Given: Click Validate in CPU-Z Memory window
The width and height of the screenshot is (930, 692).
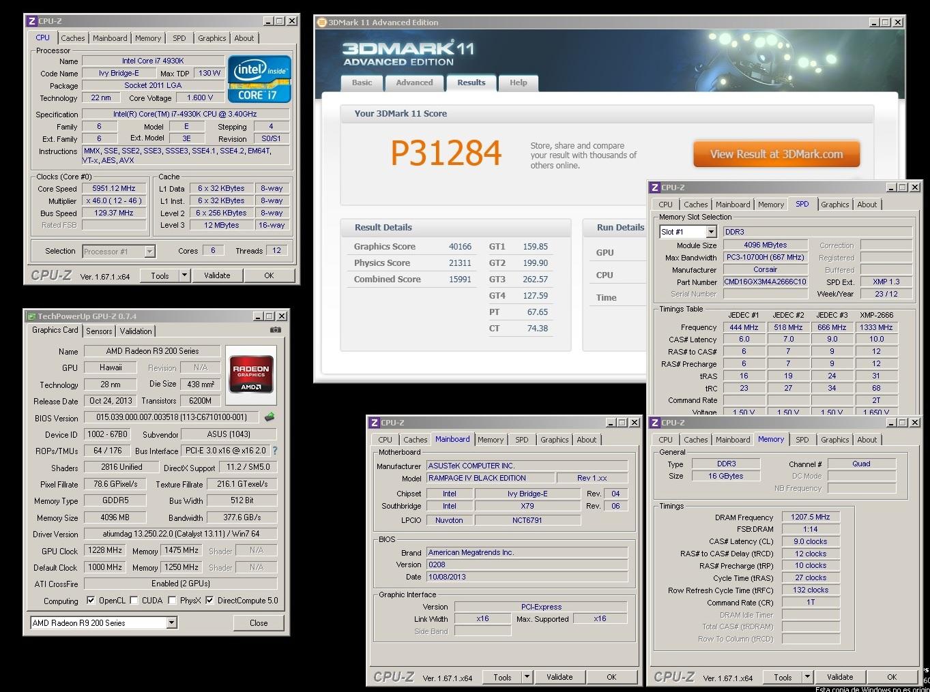Looking at the screenshot, I should pyautogui.click(x=840, y=677).
